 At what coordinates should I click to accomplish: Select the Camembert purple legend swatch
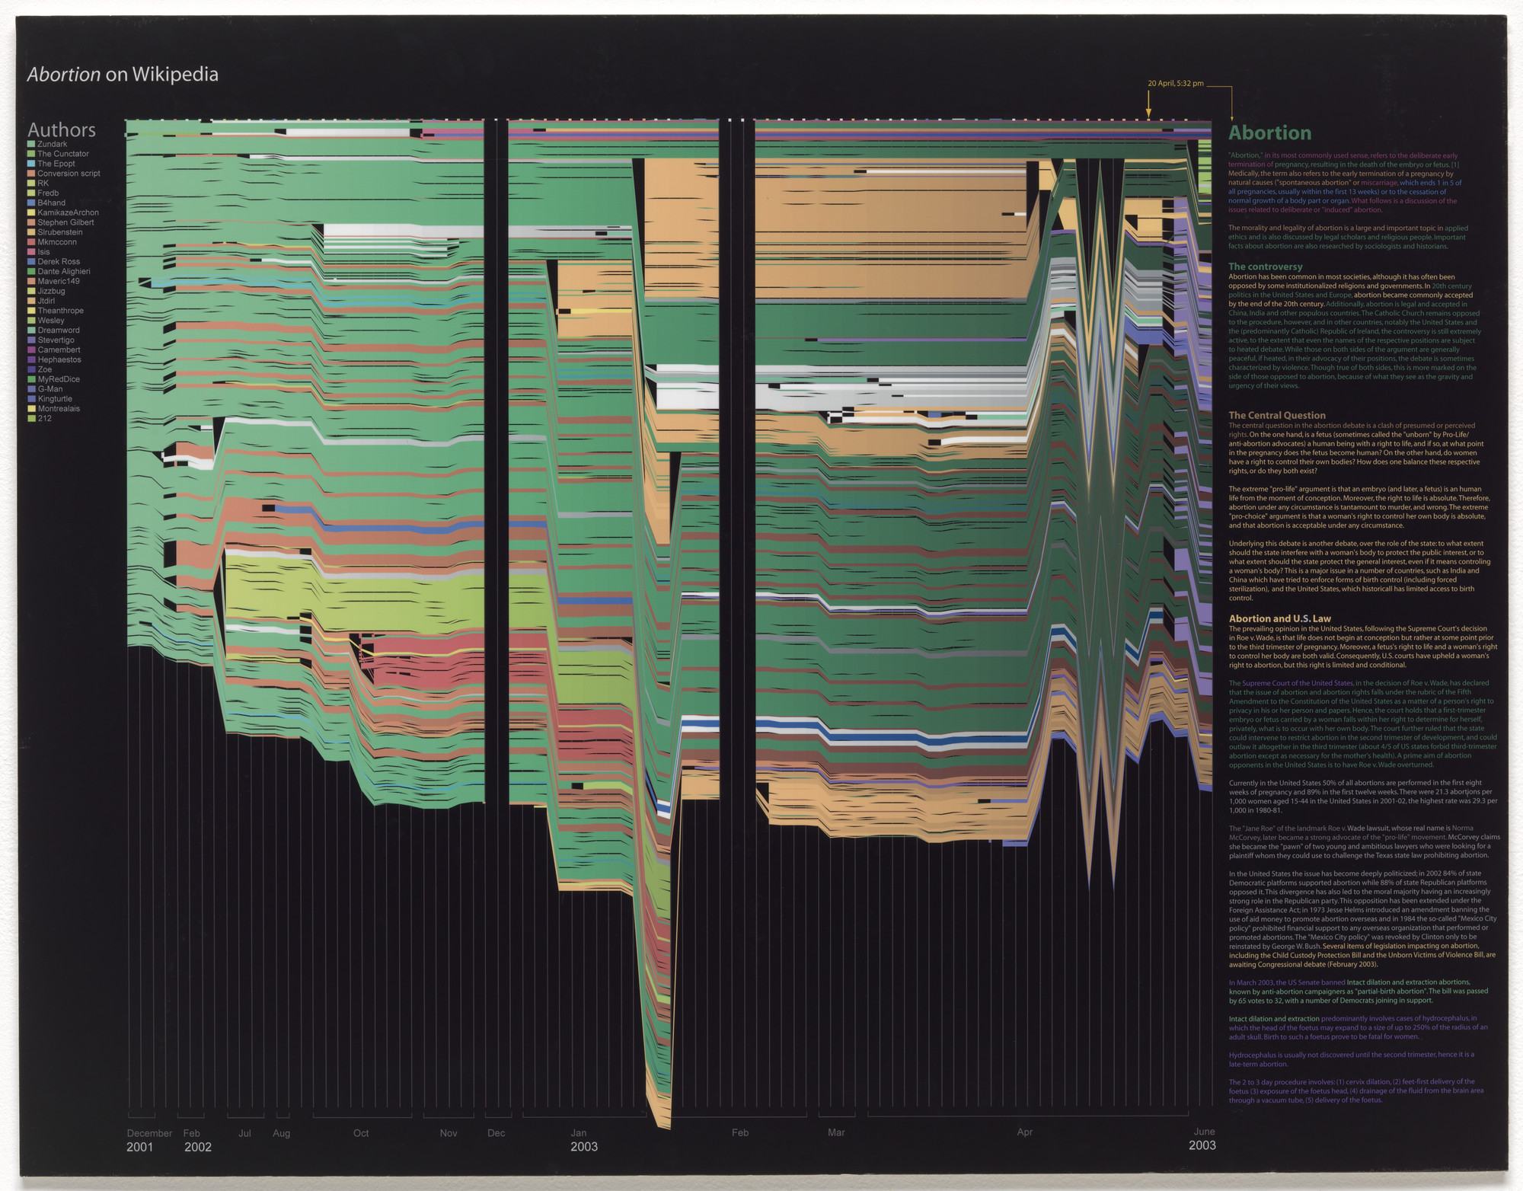(31, 350)
